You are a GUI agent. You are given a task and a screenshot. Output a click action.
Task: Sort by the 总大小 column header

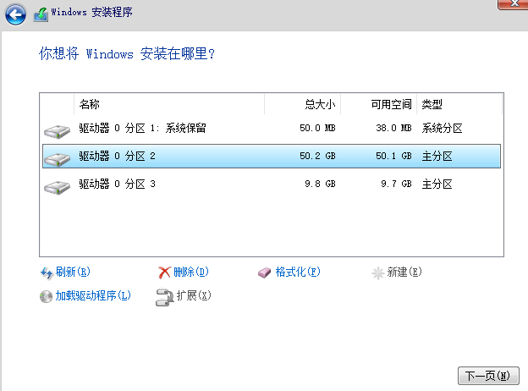[x=320, y=104]
